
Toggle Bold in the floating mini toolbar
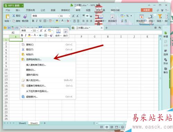tap(22, 35)
